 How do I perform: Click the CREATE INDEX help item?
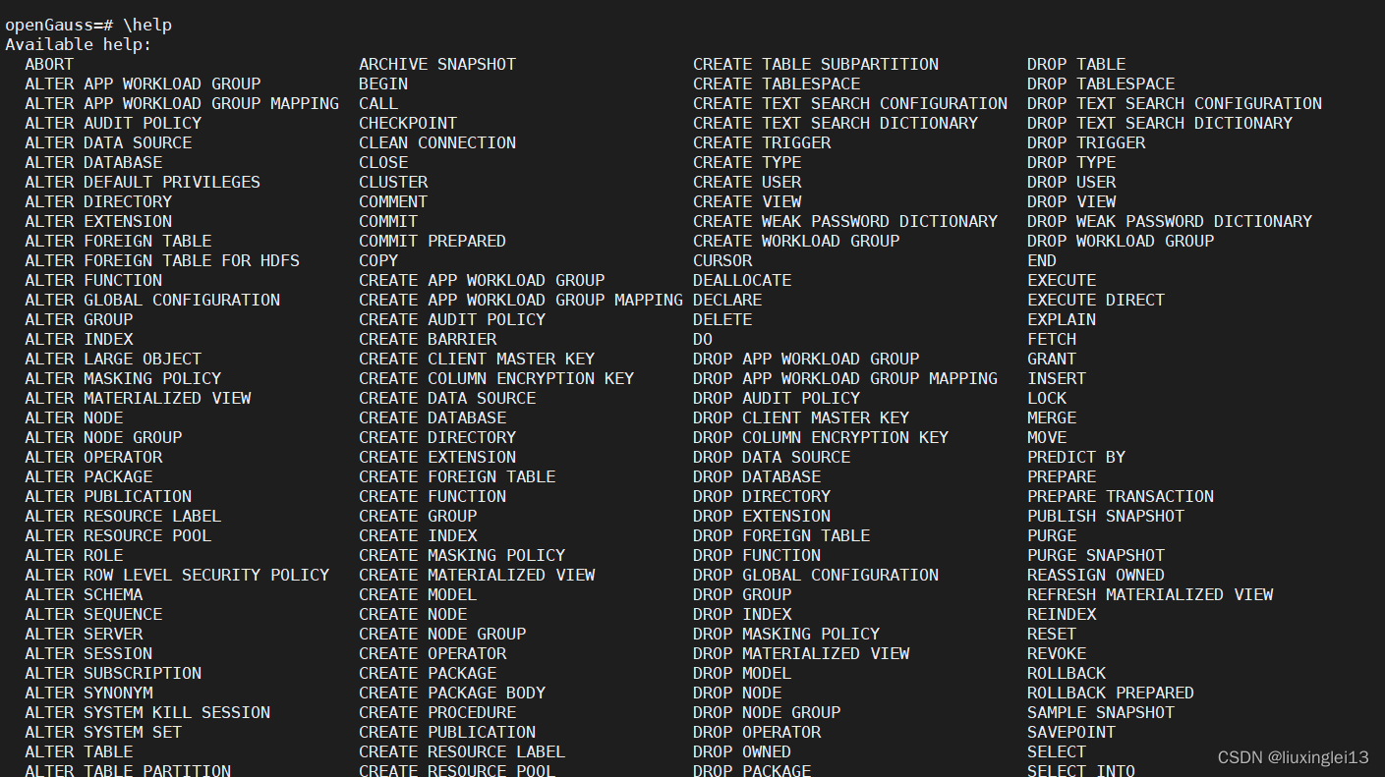417,535
